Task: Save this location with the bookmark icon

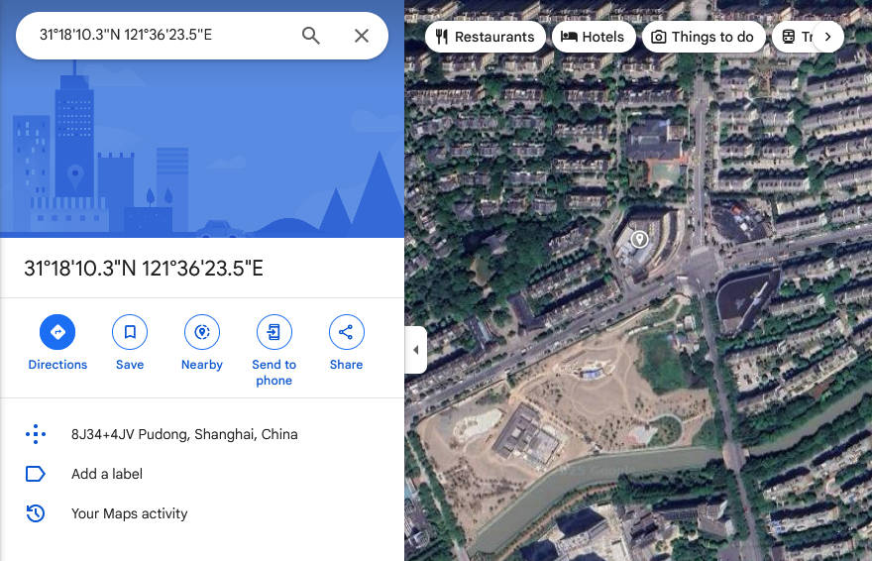Action: (130, 332)
